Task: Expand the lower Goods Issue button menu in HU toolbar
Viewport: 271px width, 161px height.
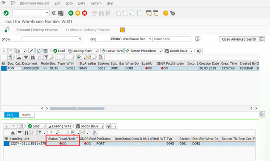Action: (x=102, y=127)
